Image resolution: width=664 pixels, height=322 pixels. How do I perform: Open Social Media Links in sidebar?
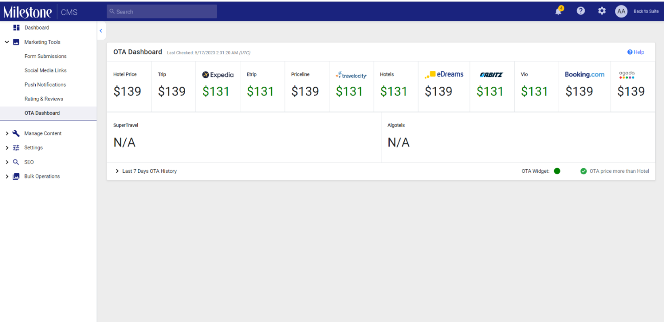(x=45, y=70)
